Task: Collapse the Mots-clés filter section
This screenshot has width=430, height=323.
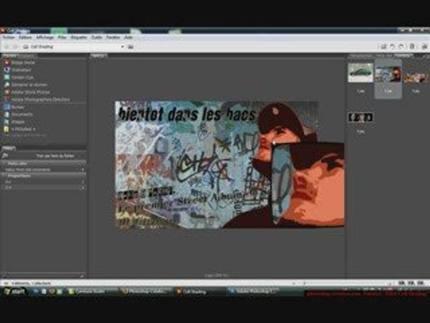Action: click(x=44, y=163)
